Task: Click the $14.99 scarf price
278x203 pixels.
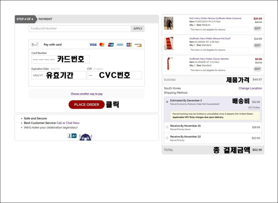Action: [x=258, y=39]
